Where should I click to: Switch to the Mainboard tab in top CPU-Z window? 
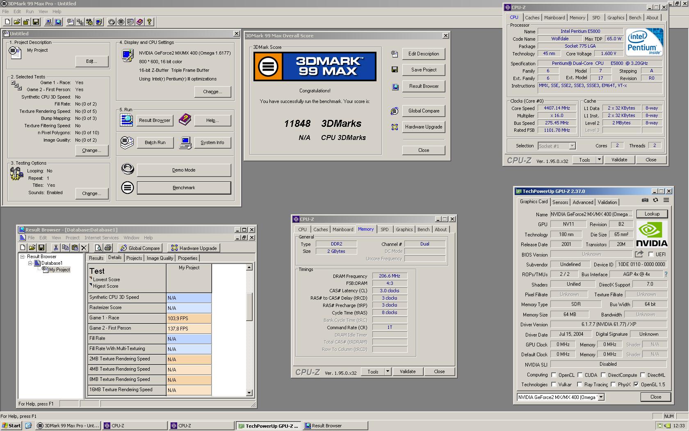pos(554,18)
